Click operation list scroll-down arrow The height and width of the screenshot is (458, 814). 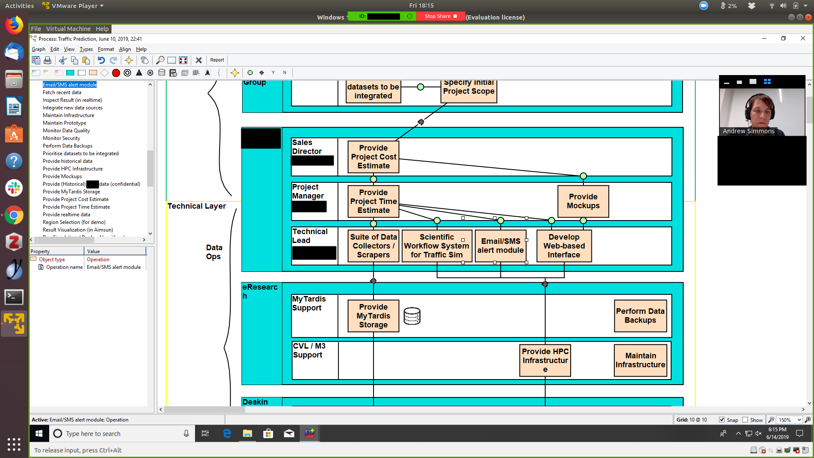[x=150, y=234]
